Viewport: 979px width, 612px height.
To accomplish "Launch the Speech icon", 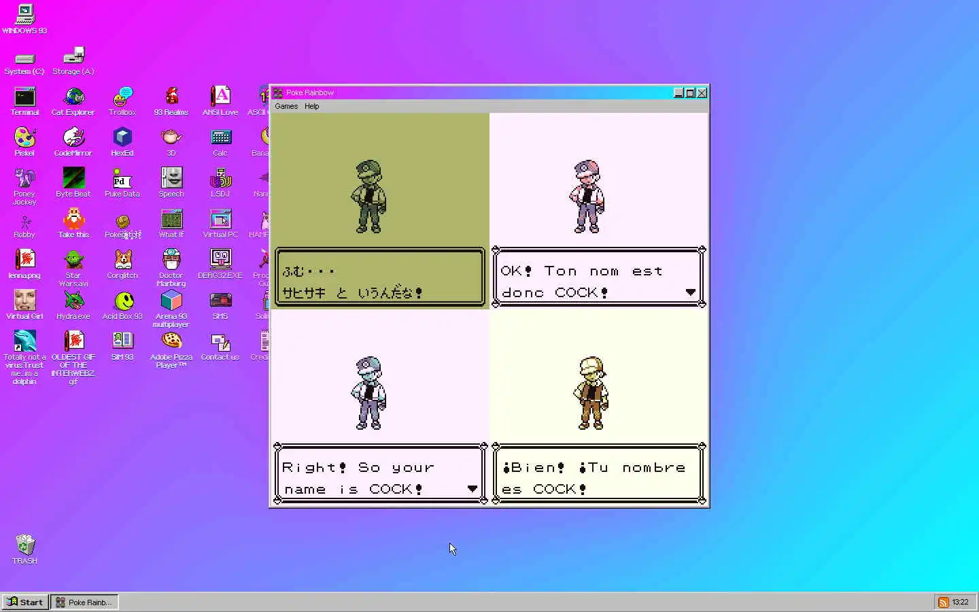I will click(171, 183).
